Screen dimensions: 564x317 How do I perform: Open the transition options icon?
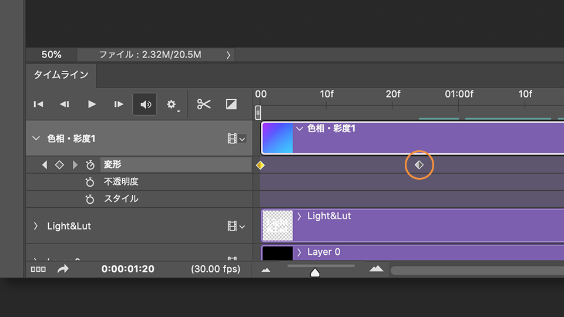point(231,104)
